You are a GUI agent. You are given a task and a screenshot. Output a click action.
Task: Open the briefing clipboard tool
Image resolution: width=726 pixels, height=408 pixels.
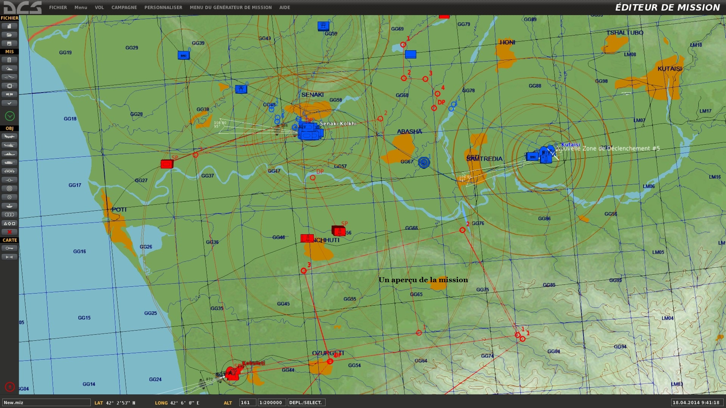pyautogui.click(x=9, y=60)
